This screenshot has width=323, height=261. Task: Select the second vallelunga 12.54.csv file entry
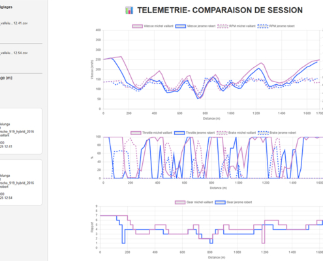point(14,53)
